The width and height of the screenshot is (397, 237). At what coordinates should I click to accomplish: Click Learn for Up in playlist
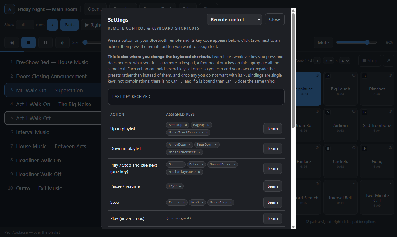273,129
